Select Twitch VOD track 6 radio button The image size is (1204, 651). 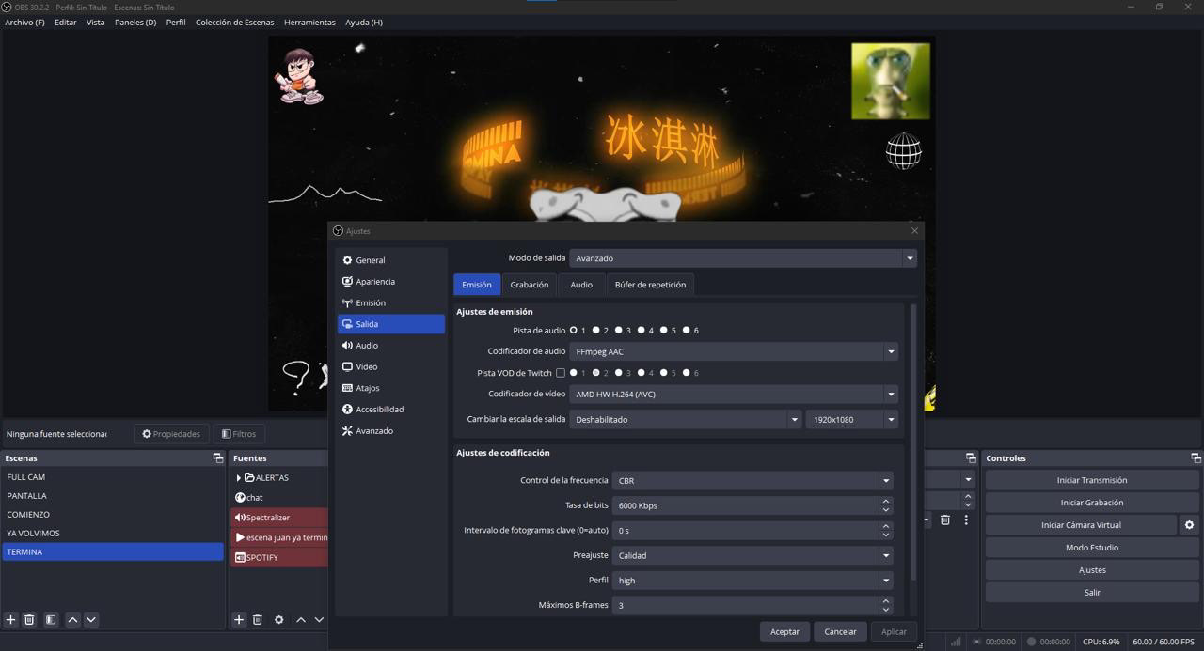coord(686,373)
